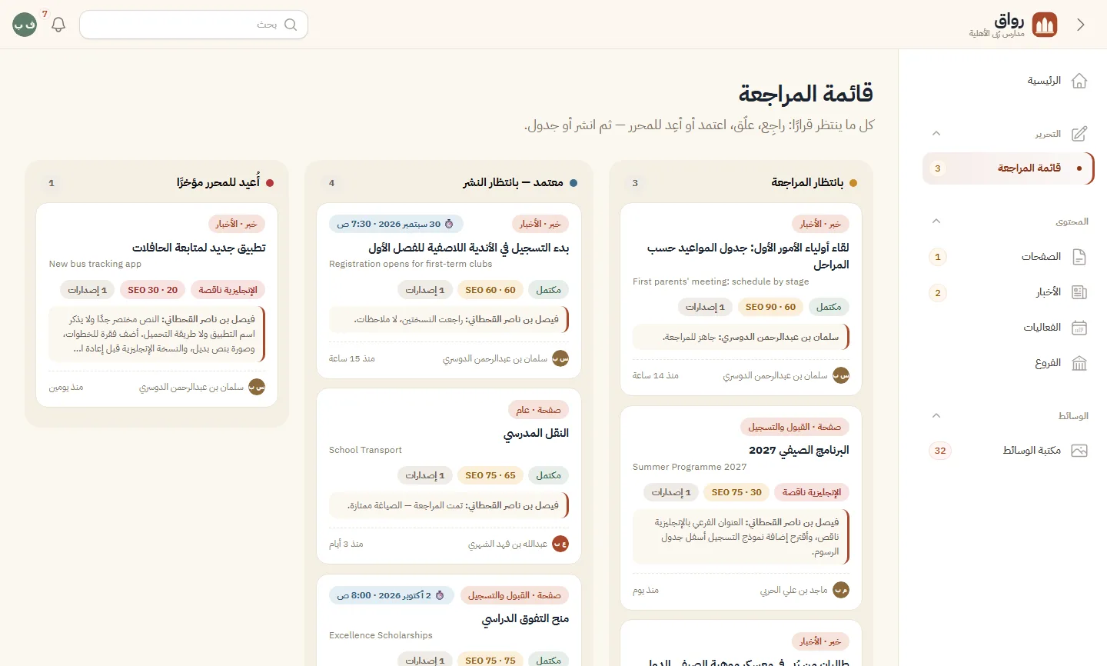Click the pencil icon beside التحرير
The image size is (1107, 666).
[1079, 134]
